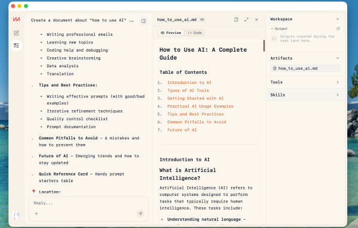Click the 'Learning new topics' bullet

70,42
